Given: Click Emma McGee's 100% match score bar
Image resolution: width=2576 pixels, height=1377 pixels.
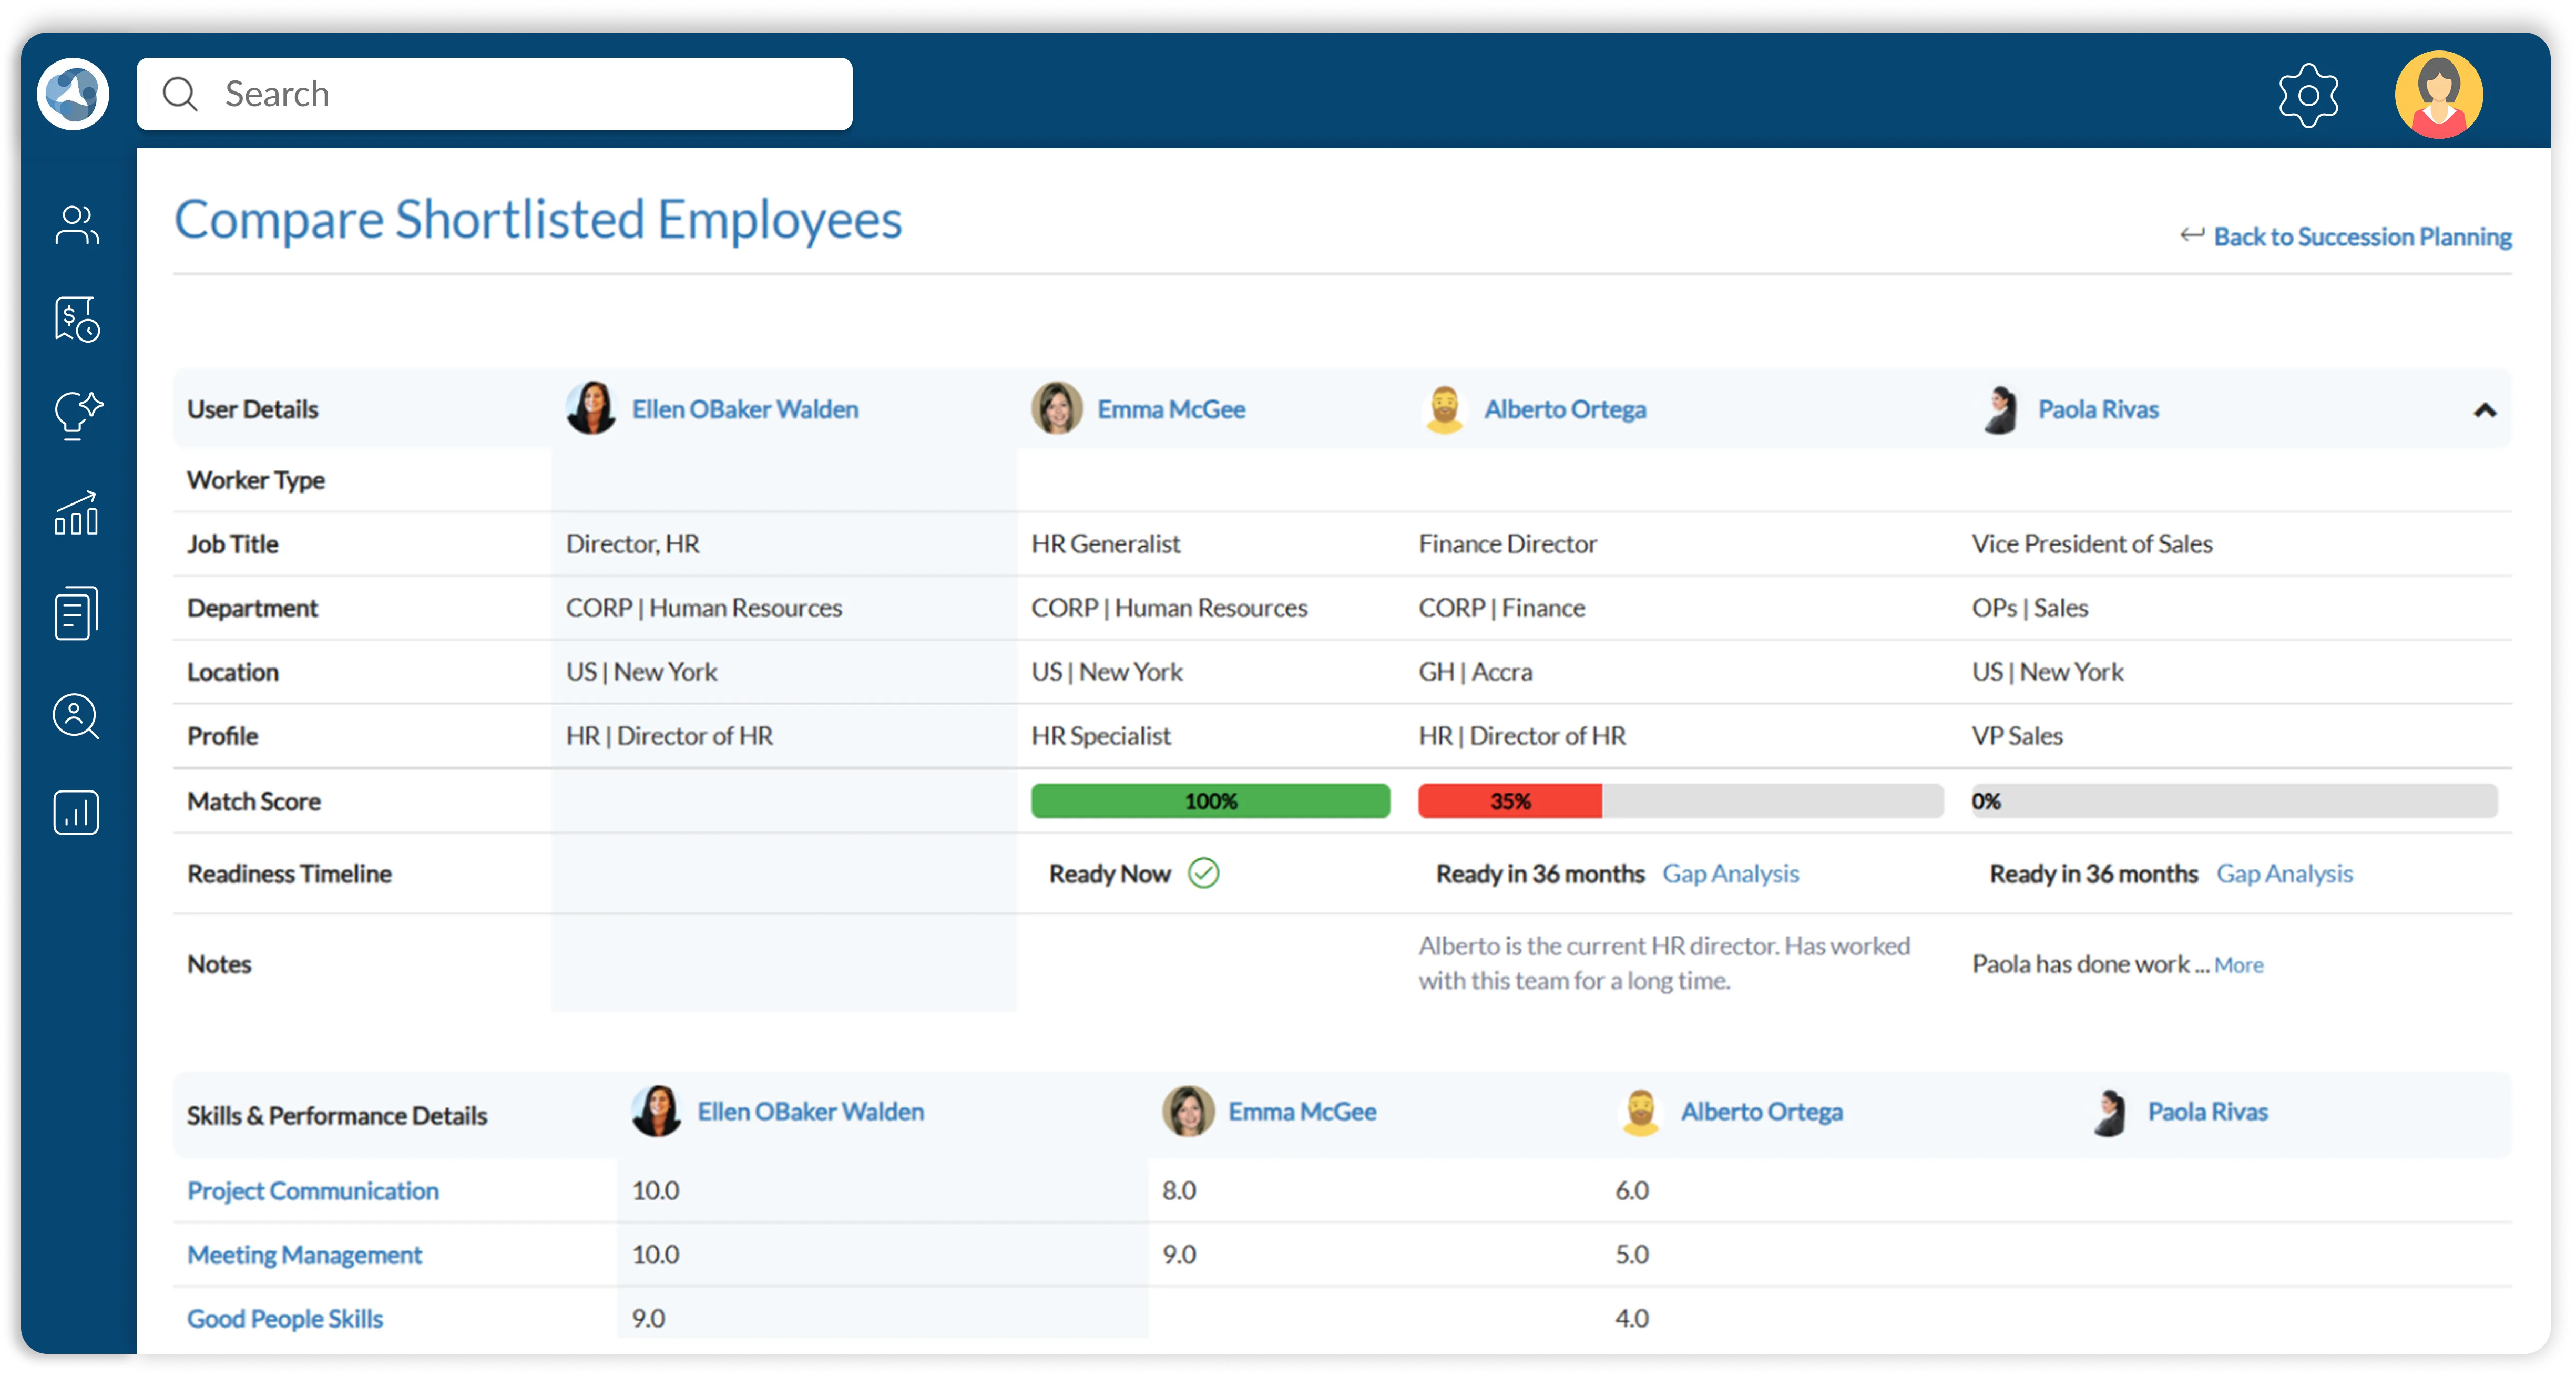Looking at the screenshot, I should (x=1210, y=800).
